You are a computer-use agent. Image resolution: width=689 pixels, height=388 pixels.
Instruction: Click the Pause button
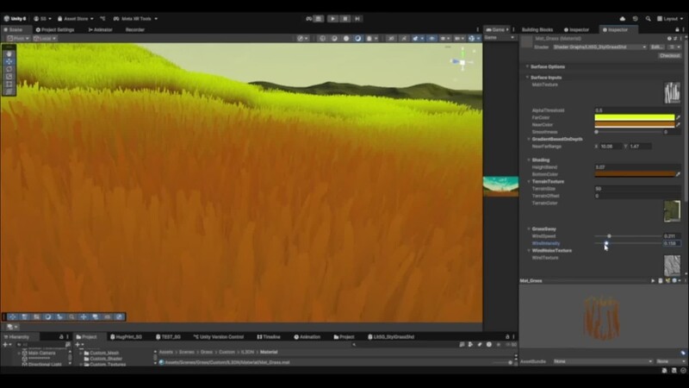(345, 18)
